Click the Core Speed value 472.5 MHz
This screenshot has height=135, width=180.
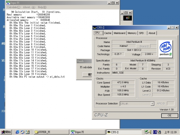(x=123, y=82)
